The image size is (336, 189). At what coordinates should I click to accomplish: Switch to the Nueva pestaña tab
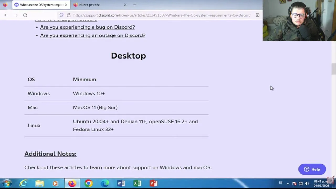point(100,5)
